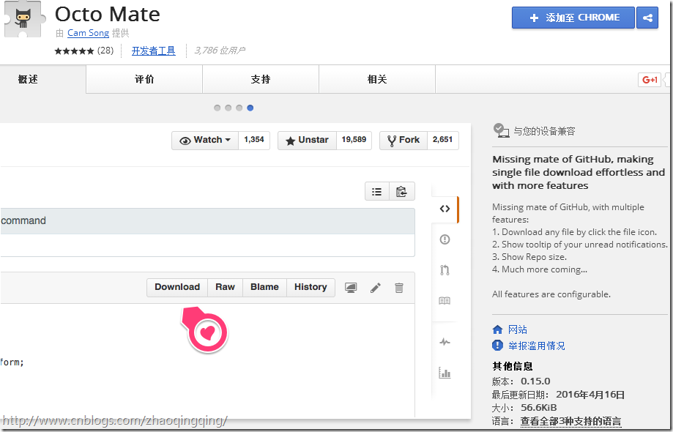Click the screenshot preview image
The width and height of the screenshot is (673, 432).
tap(235, 271)
